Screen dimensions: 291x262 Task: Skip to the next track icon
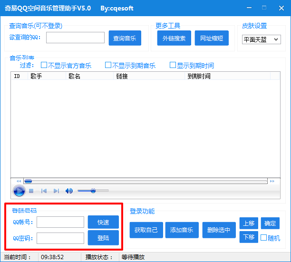coord(56,191)
